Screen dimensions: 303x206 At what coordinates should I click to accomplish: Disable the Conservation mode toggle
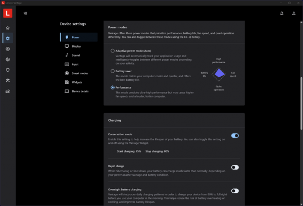(235, 136)
